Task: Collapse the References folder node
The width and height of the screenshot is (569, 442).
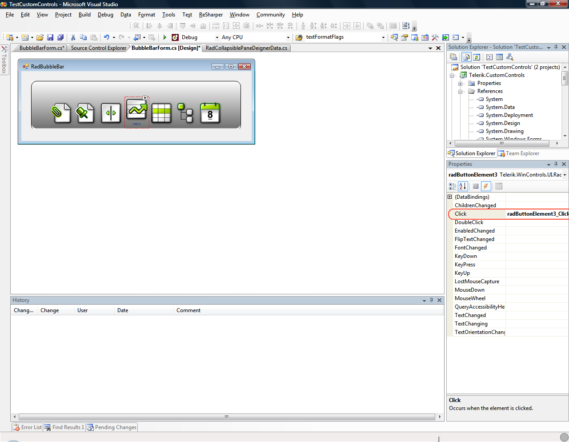Action: [x=461, y=92]
